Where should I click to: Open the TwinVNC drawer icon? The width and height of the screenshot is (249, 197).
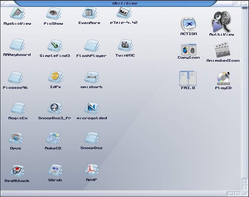(x=125, y=46)
